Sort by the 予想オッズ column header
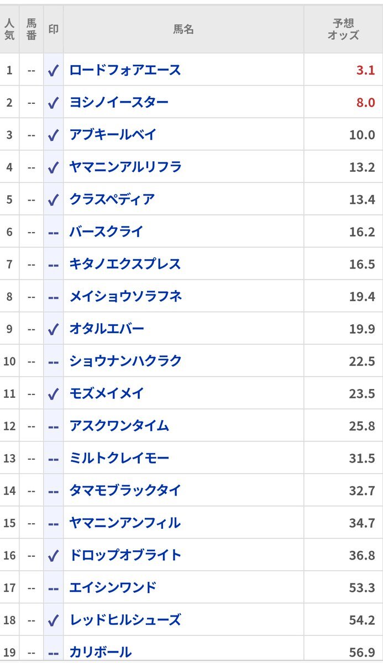Image resolution: width=383 pixels, height=663 pixels. pyautogui.click(x=343, y=29)
